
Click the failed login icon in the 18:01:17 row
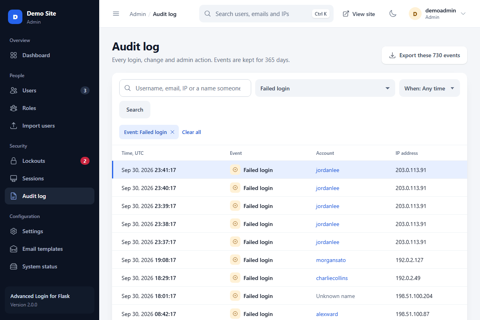tap(235, 296)
